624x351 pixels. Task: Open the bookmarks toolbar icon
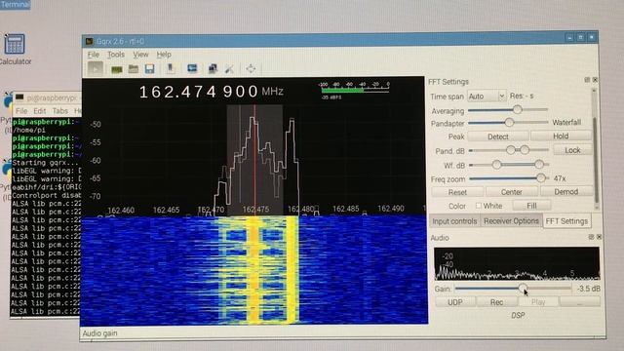click(x=171, y=68)
